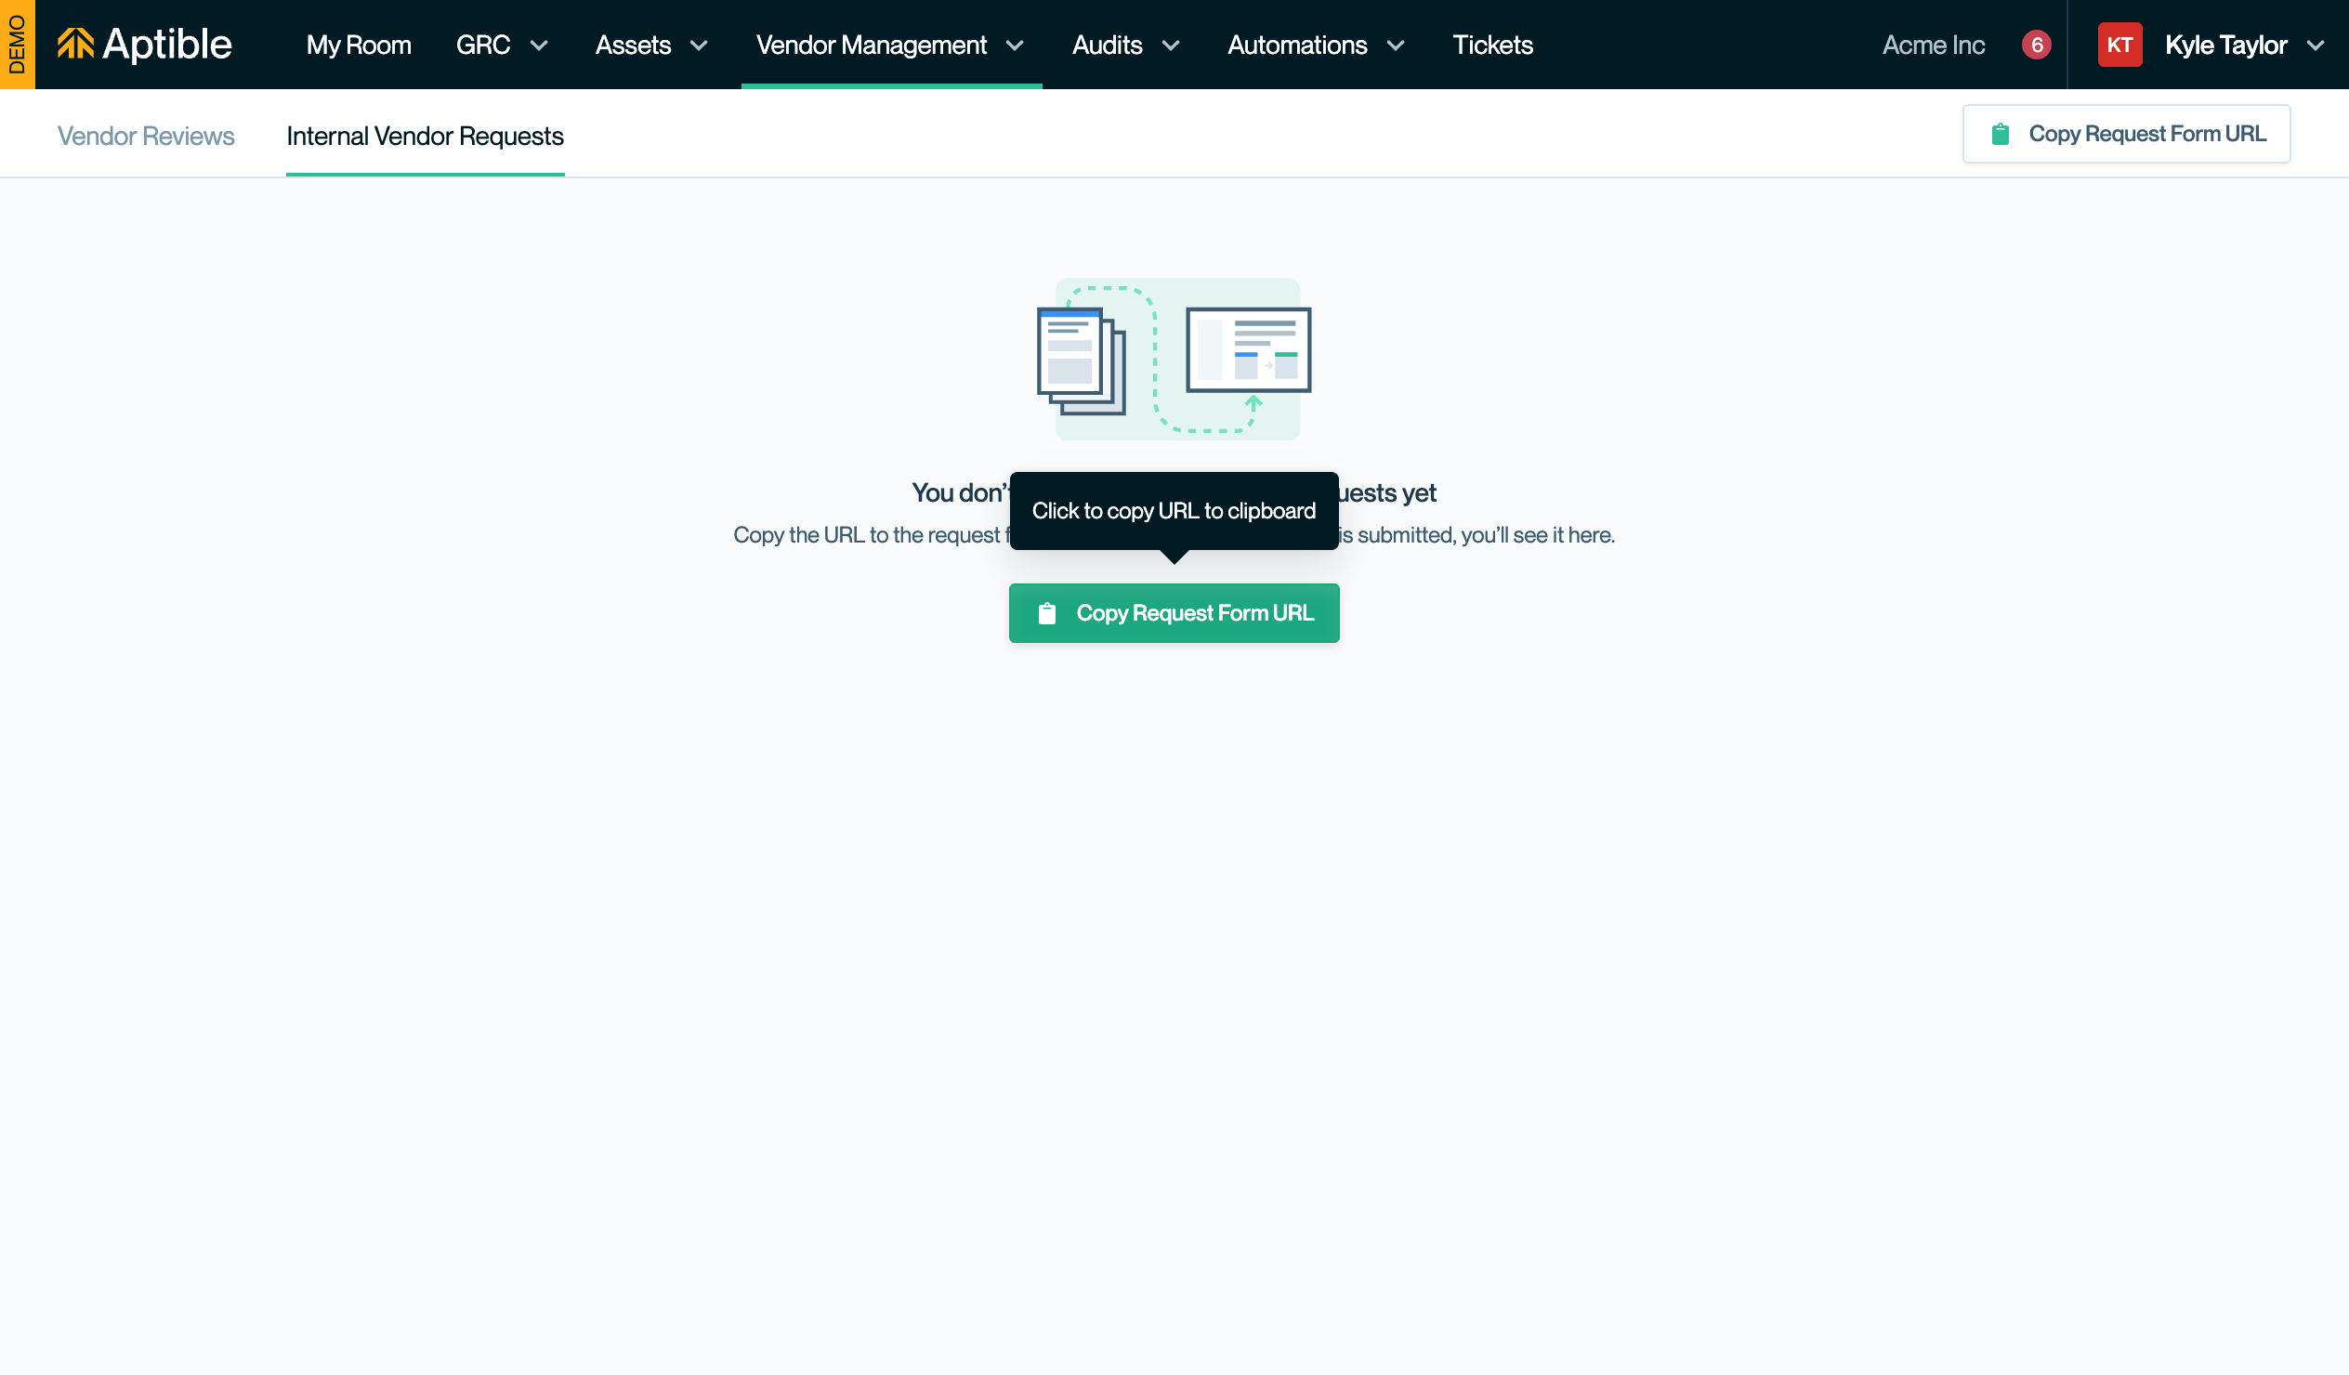Open the Tickets page
2349x1375 pixels.
(1492, 45)
